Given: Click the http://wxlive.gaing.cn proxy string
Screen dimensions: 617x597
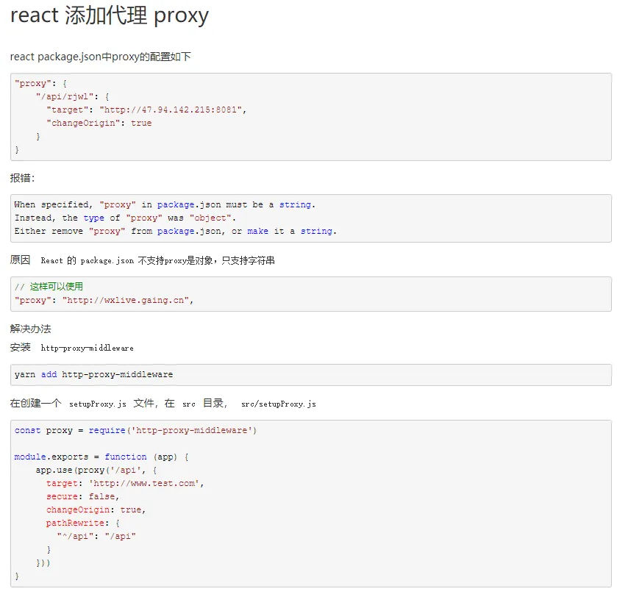Looking at the screenshot, I should [125, 300].
